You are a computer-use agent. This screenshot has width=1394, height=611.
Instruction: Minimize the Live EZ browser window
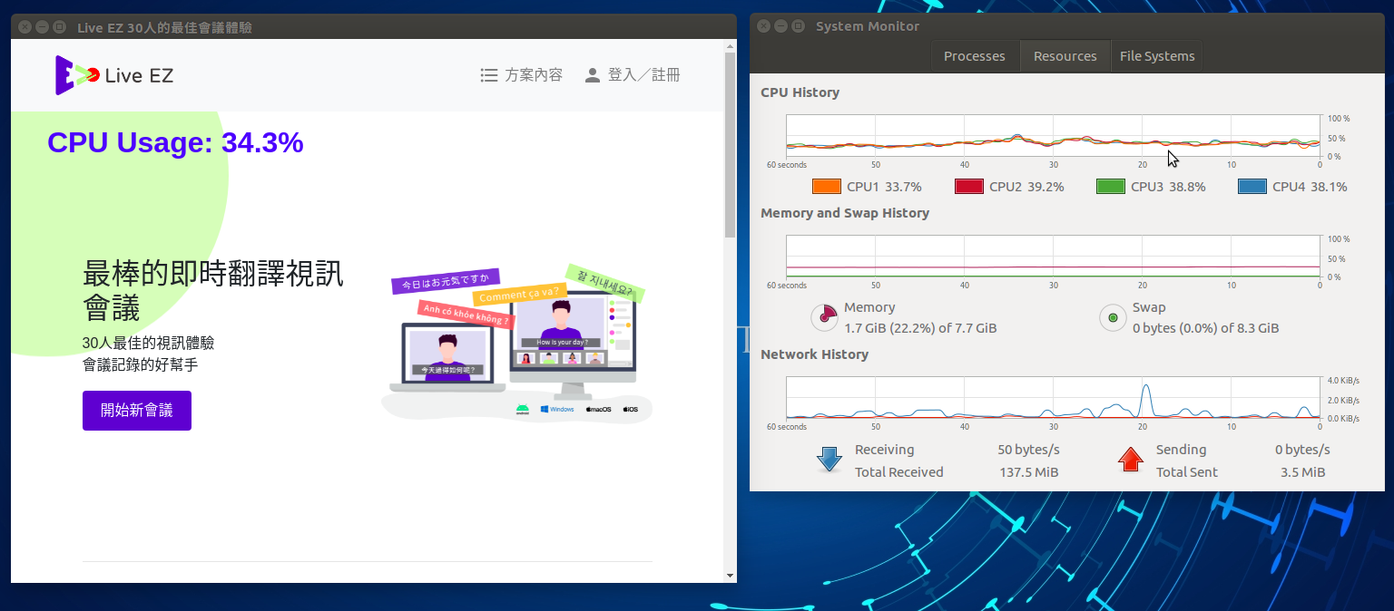(x=43, y=27)
